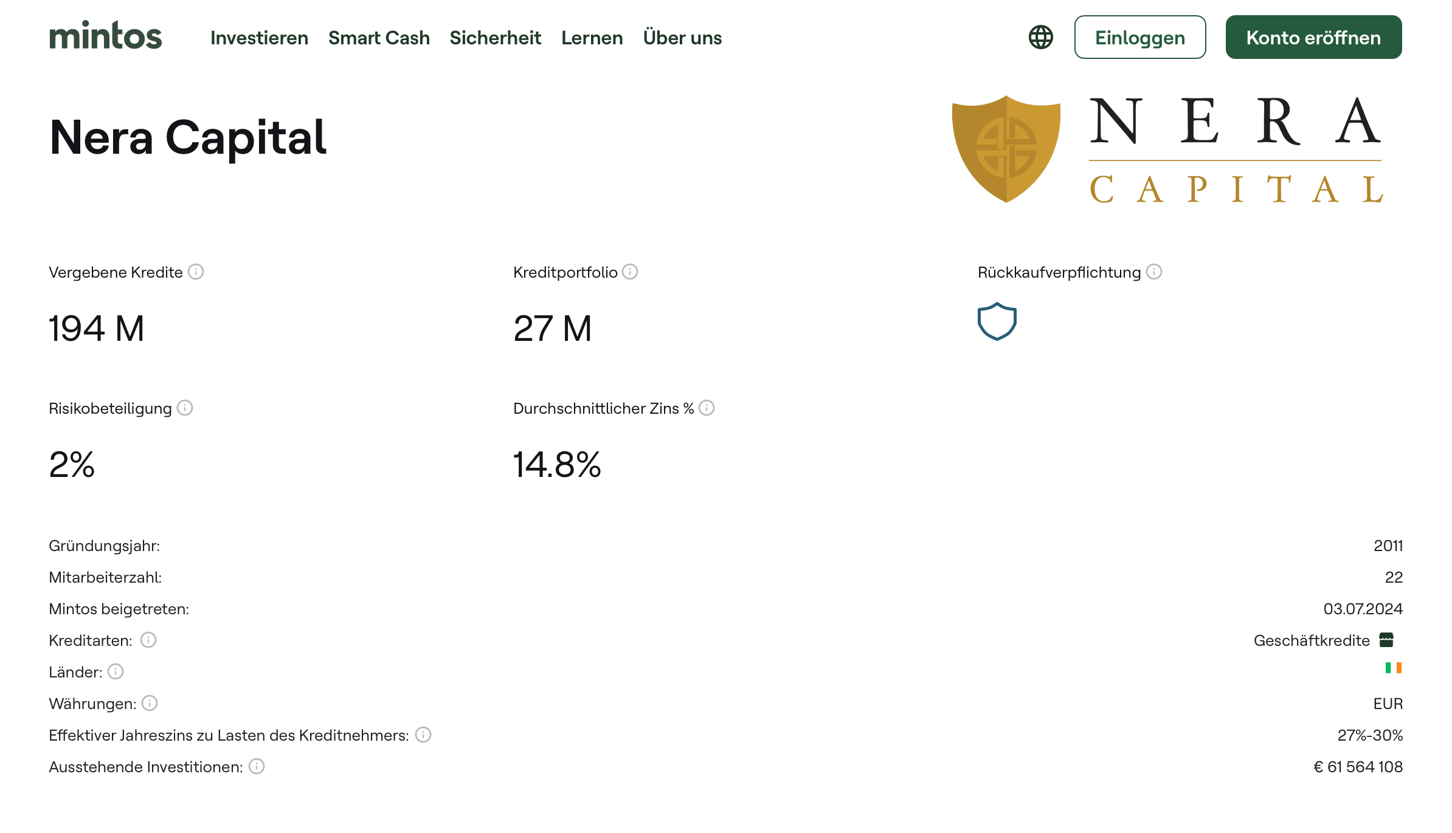1452x833 pixels.
Task: Open the Investieren menu
Action: pyautogui.click(x=259, y=38)
